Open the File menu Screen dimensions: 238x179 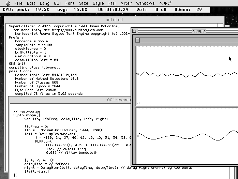pyautogui.click(x=18, y=3)
